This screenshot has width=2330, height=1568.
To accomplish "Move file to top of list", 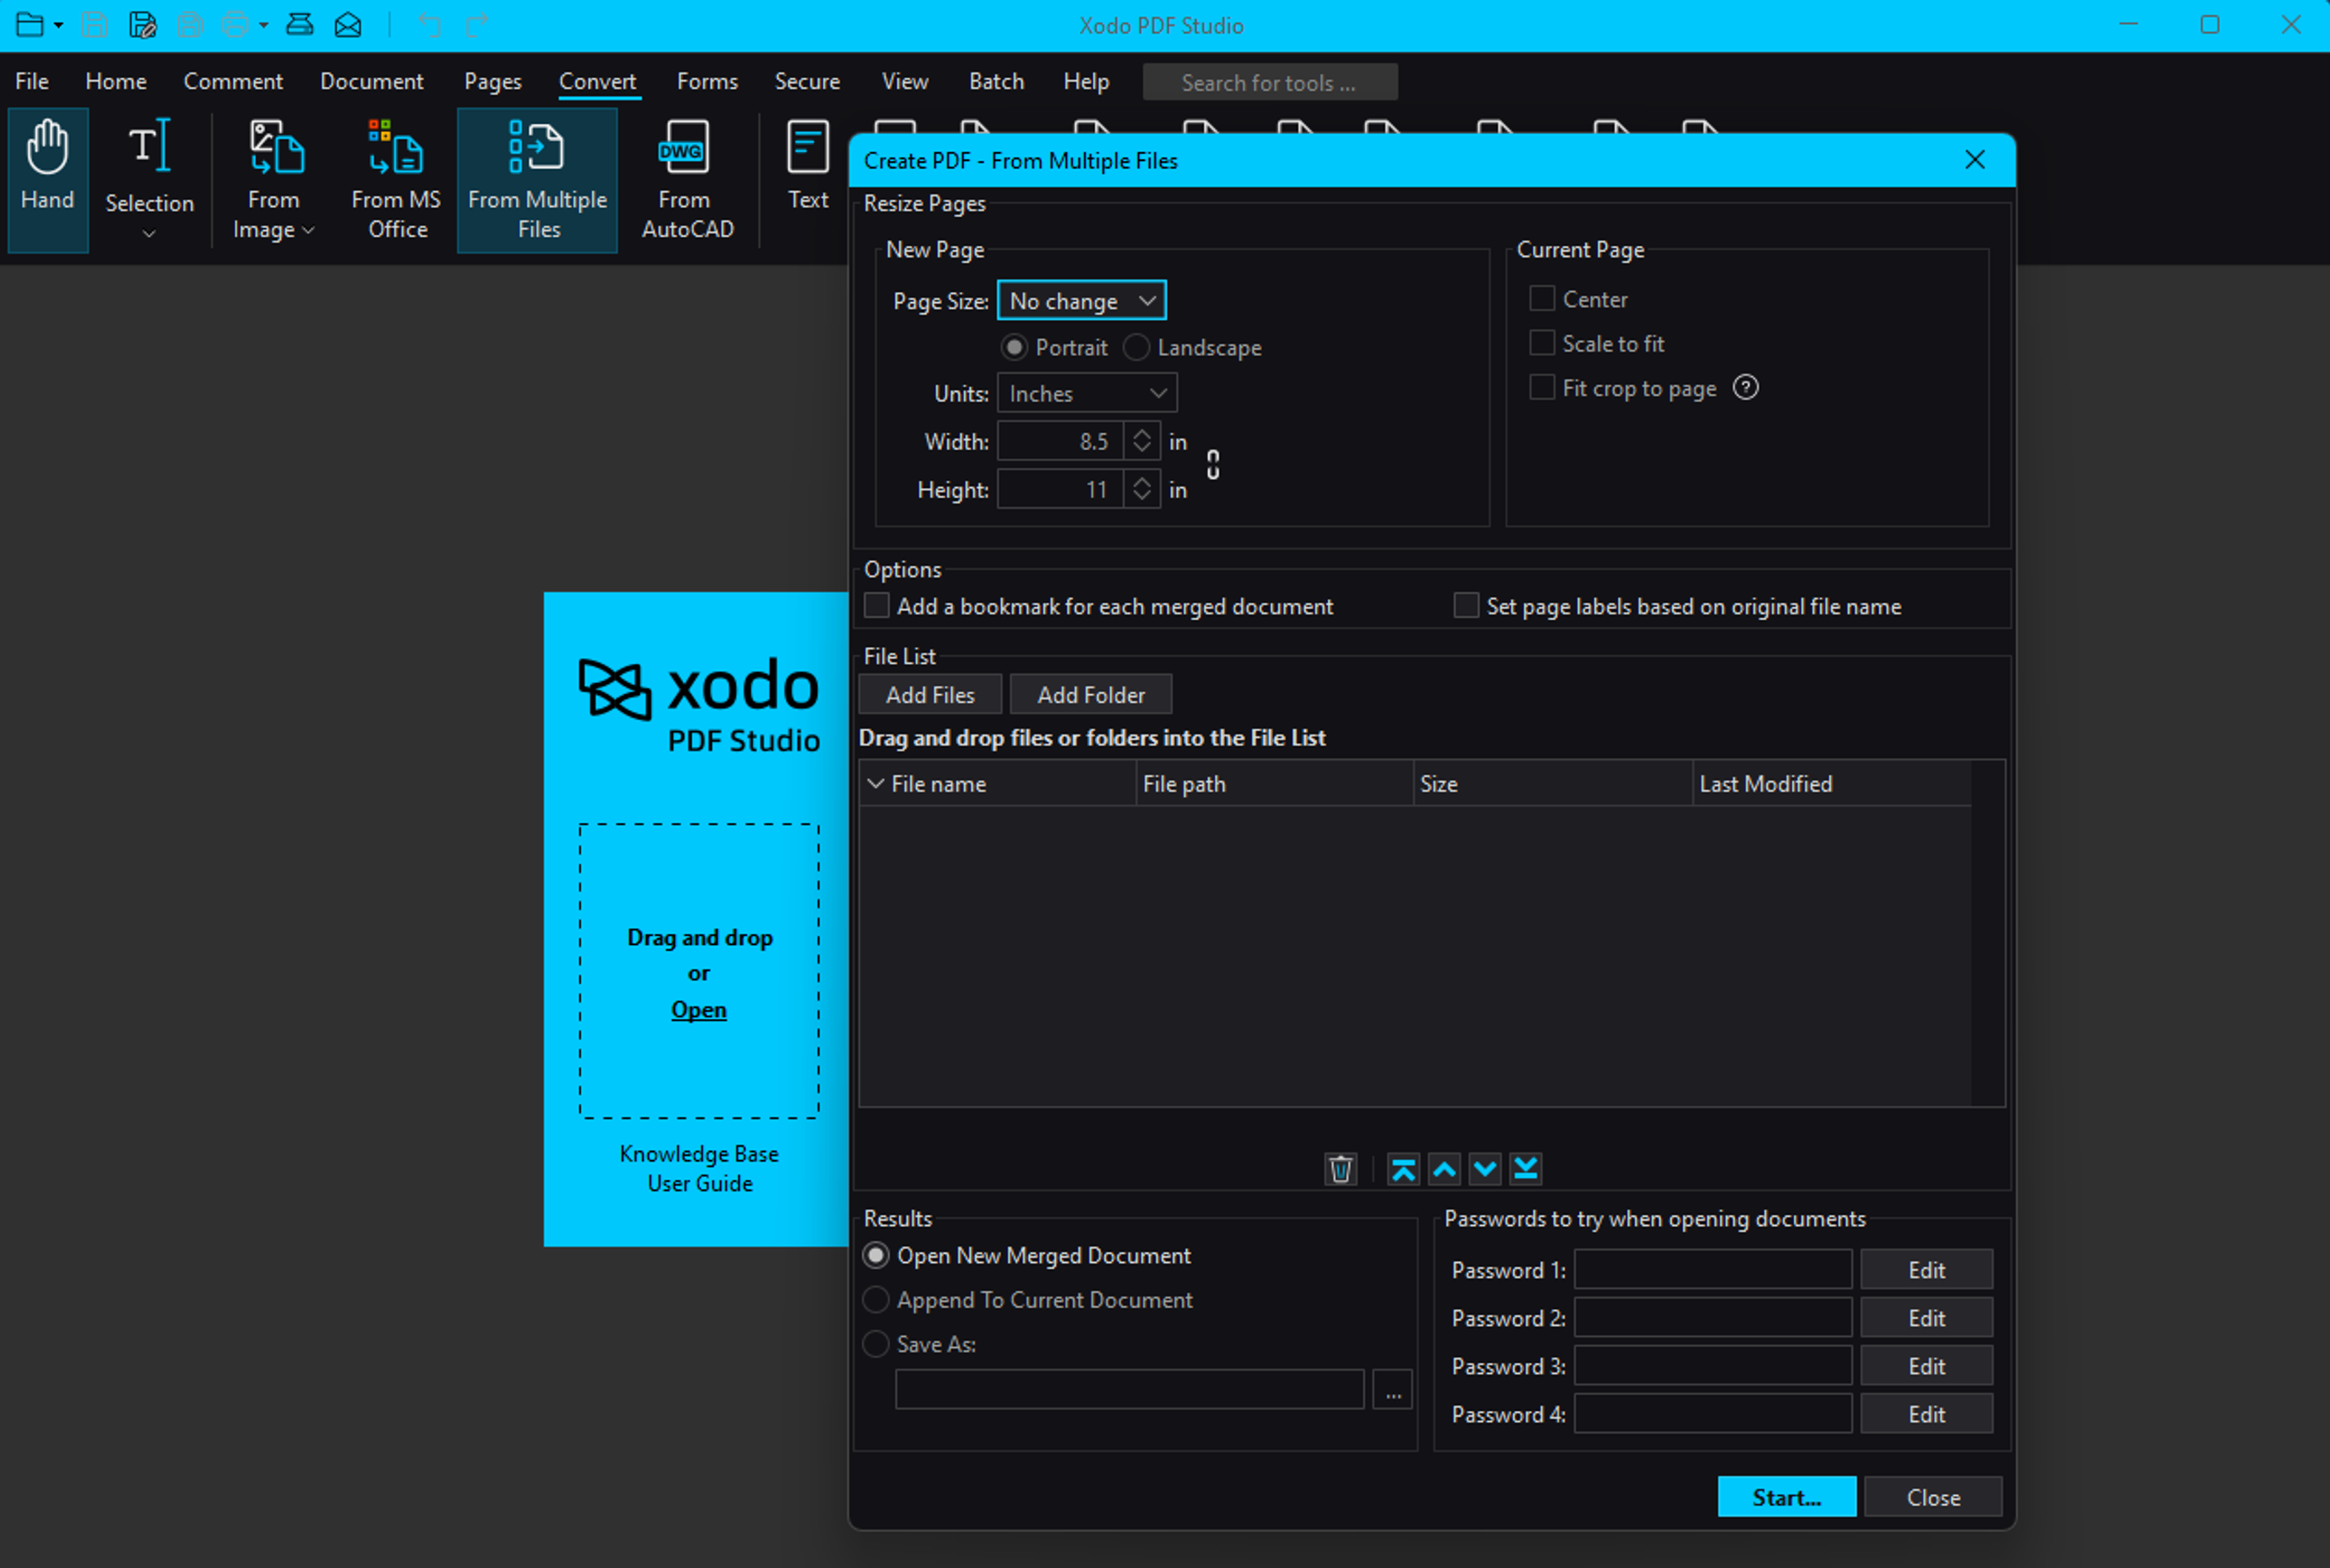I will 1403,1168.
